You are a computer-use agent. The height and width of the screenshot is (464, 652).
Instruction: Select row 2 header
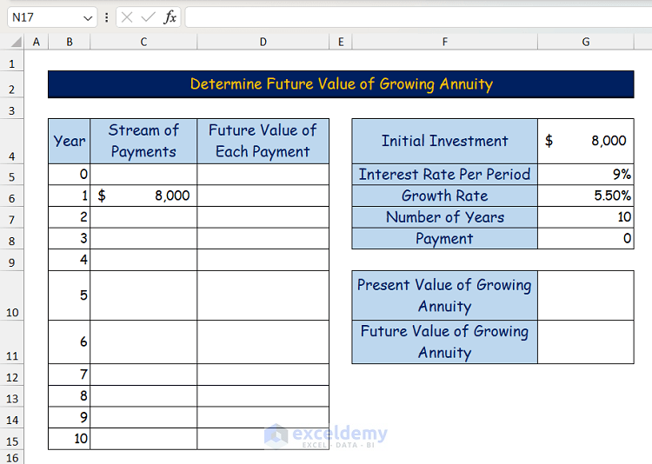pyautogui.click(x=11, y=85)
